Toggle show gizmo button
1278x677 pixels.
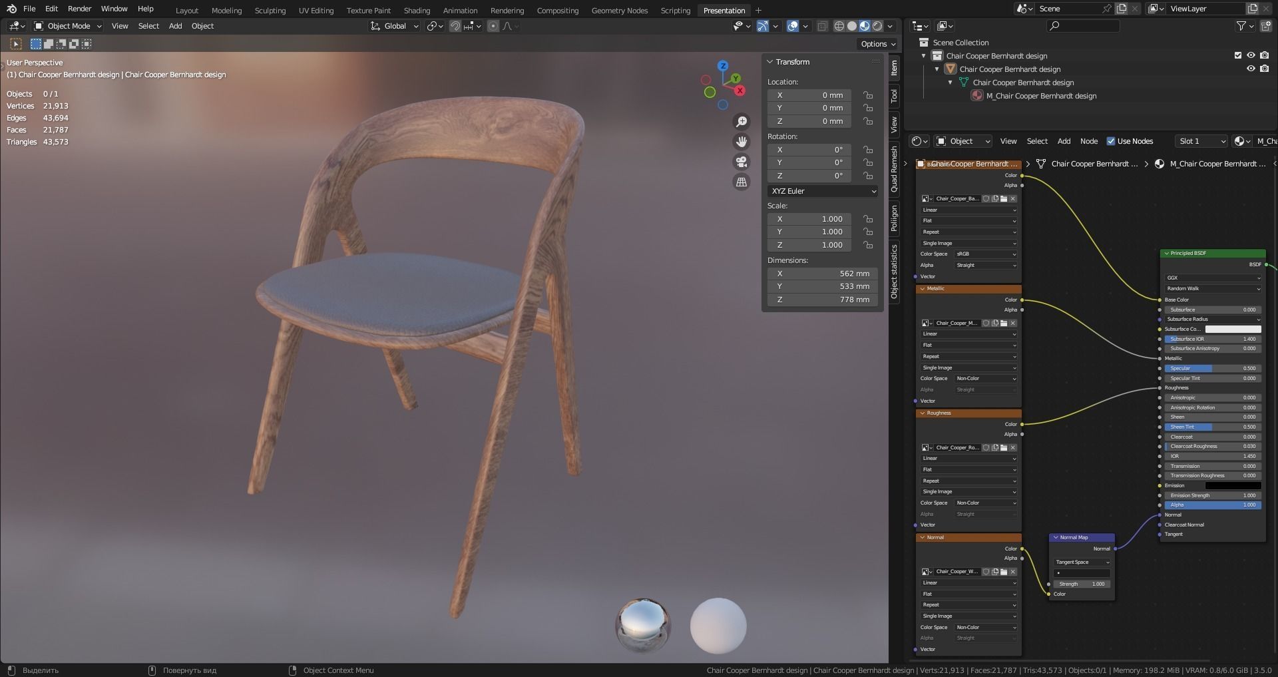tap(763, 26)
